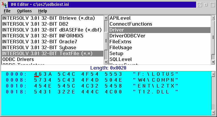This screenshot has height=117, width=217.
Task: Click offset label 0018: in hex view
Action: [x=16, y=92]
